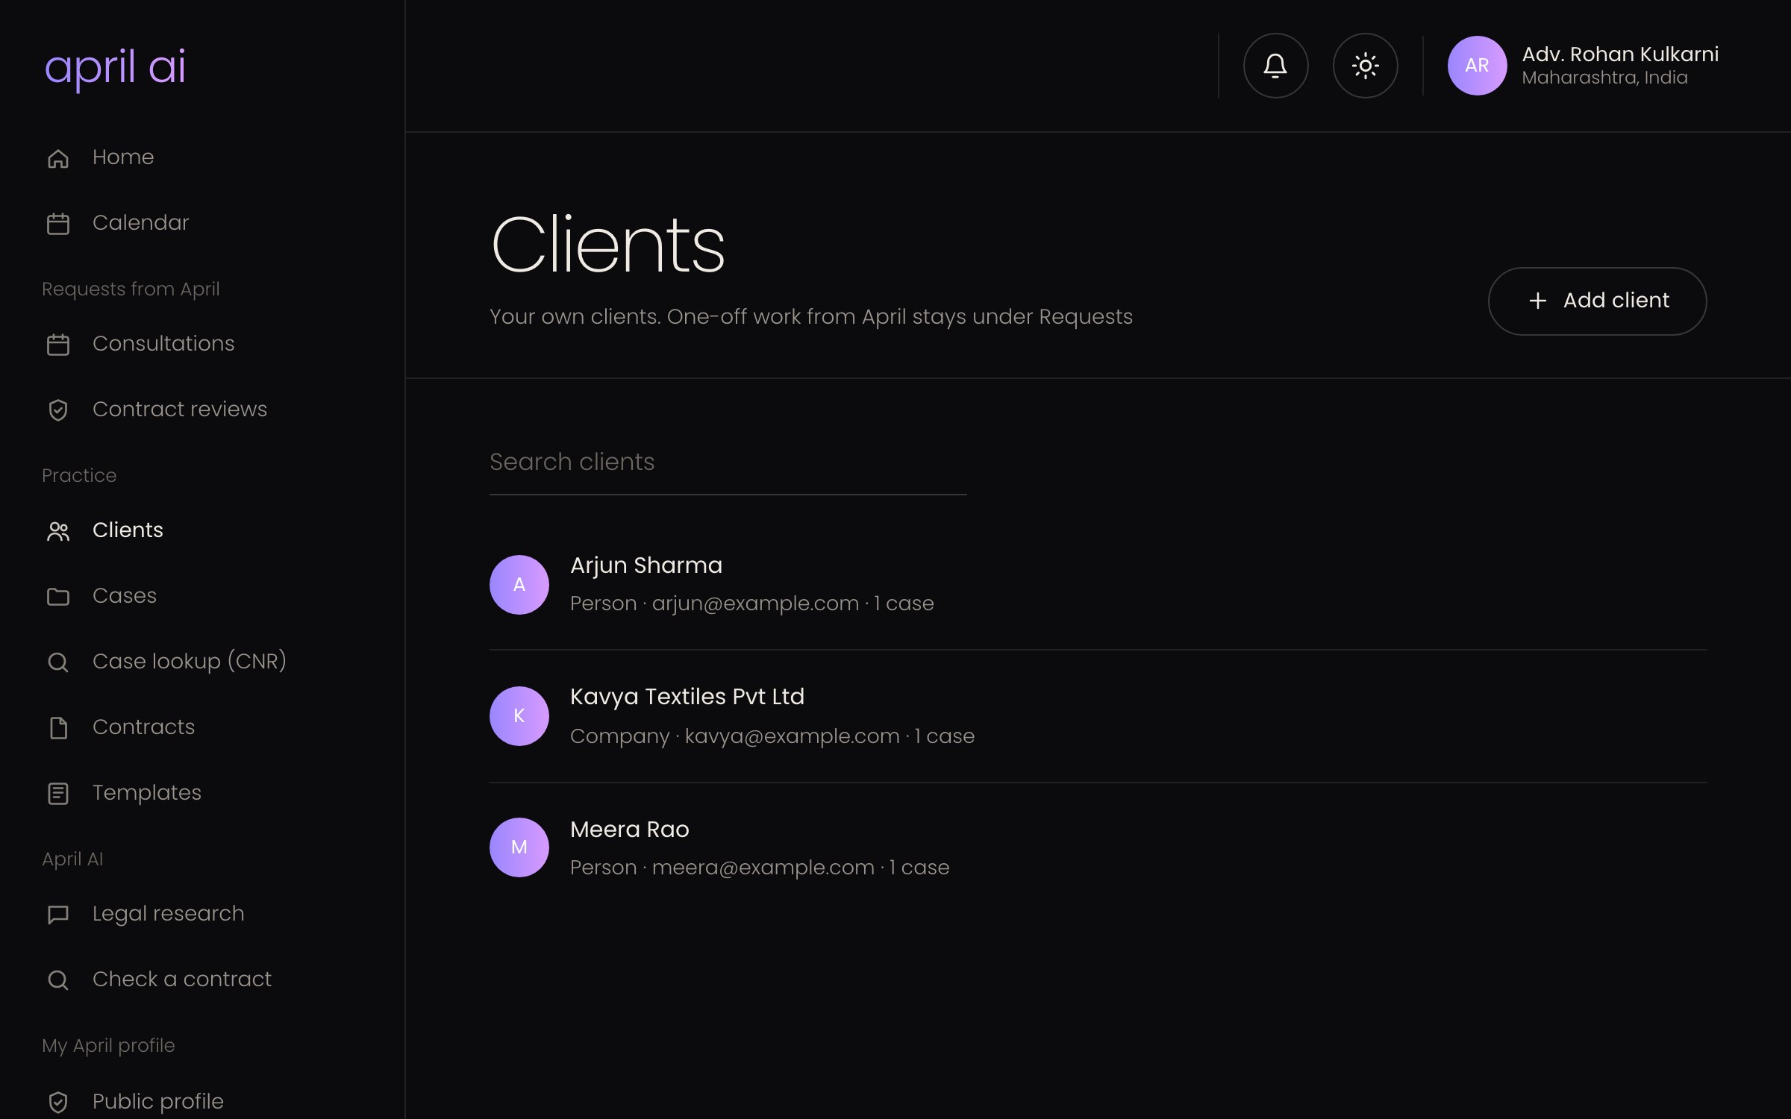Open Calendar from the sidebar
The image size is (1791, 1119).
[x=141, y=222]
